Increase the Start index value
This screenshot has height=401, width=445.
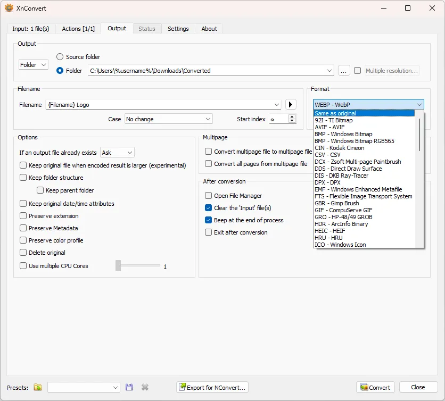tap(292, 116)
